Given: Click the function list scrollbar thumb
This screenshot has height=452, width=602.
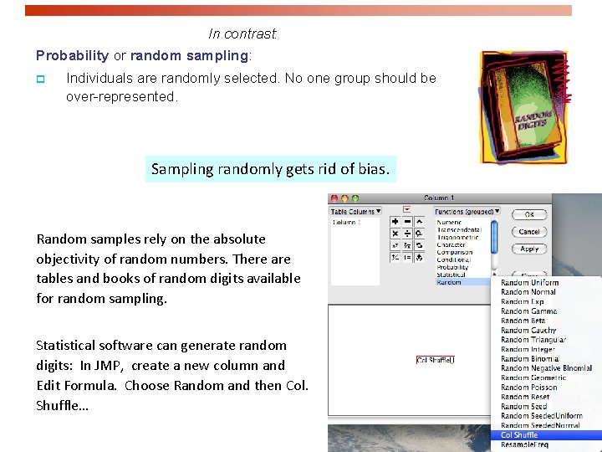Looking at the screenshot, I should point(494,237).
